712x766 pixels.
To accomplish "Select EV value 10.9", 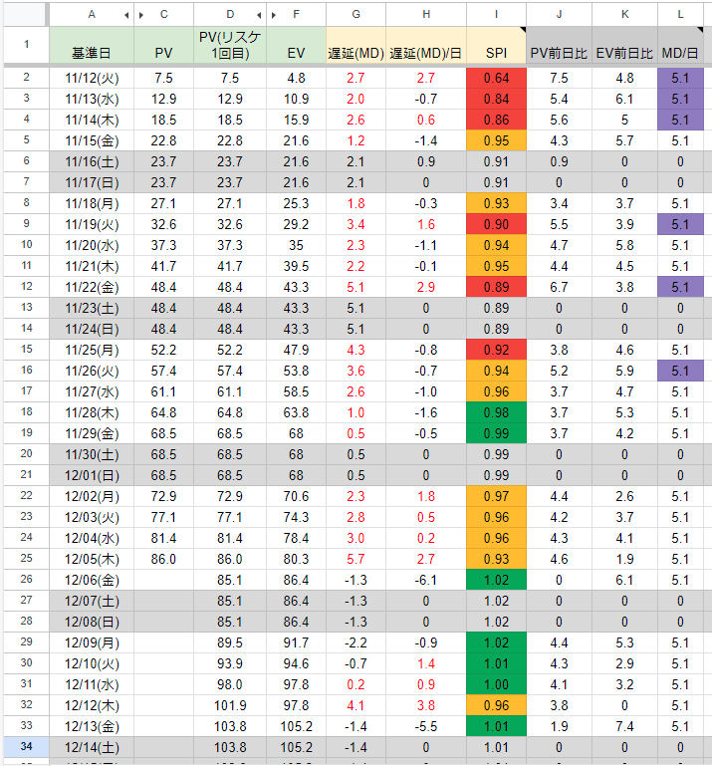I will coord(296,100).
